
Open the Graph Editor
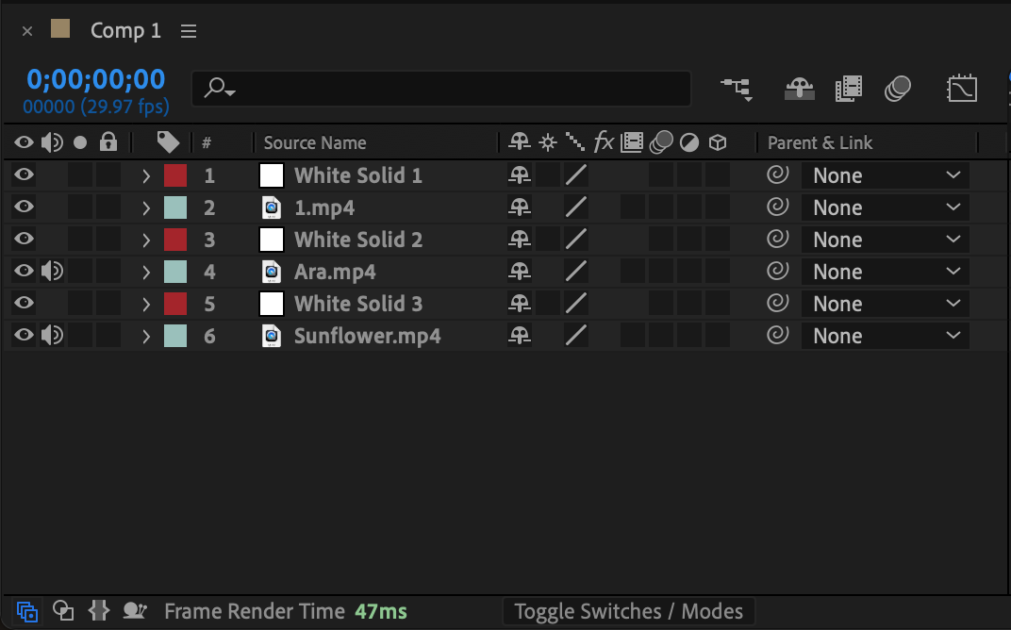pyautogui.click(x=961, y=89)
